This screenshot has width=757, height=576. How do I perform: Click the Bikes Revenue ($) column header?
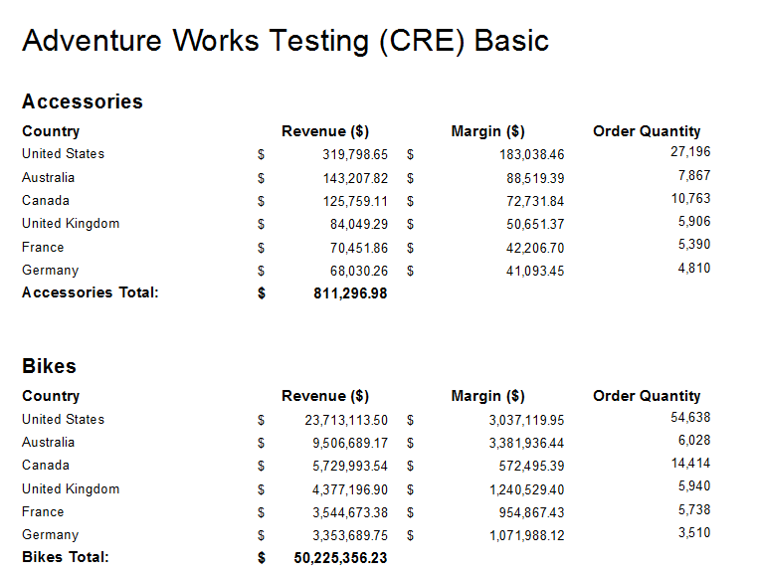point(325,396)
